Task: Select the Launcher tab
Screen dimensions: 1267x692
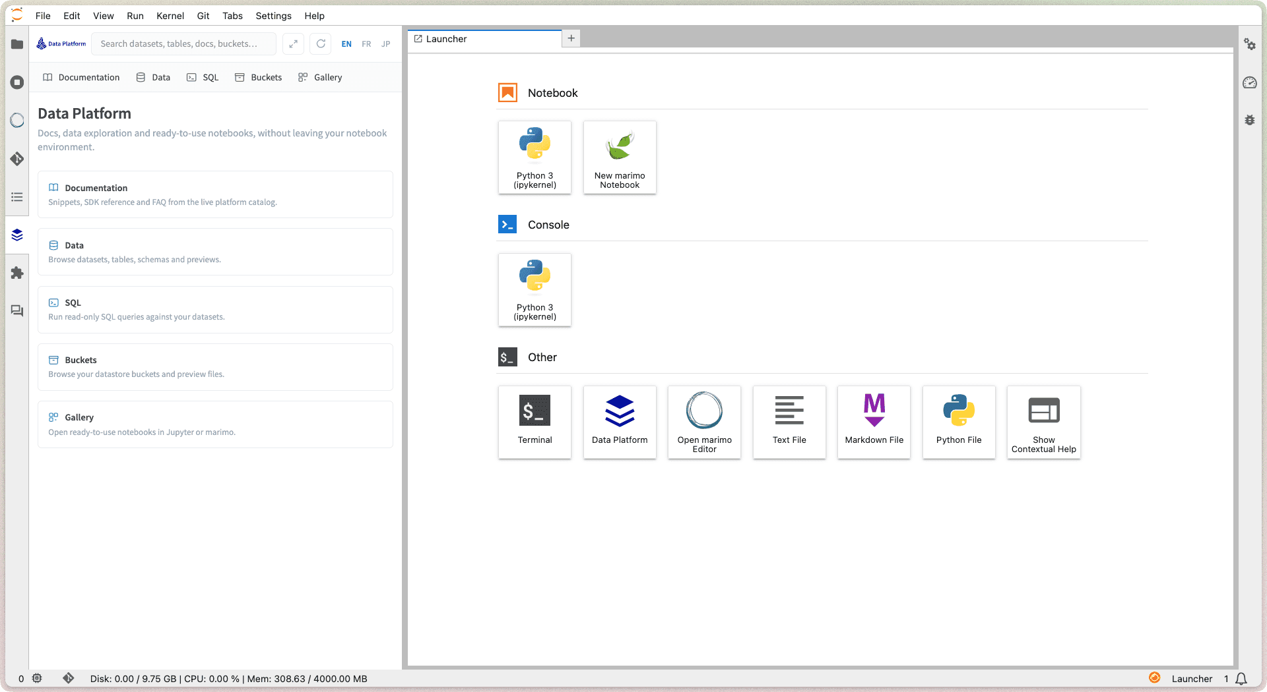Action: [x=485, y=39]
